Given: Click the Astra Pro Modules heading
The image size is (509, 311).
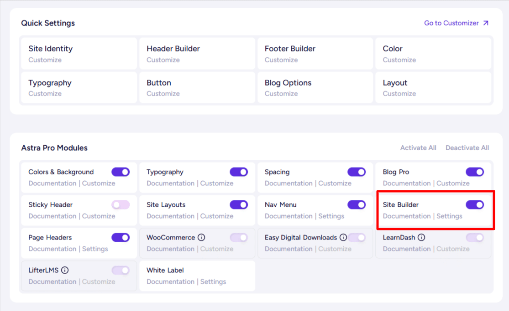Looking at the screenshot, I should (x=54, y=148).
